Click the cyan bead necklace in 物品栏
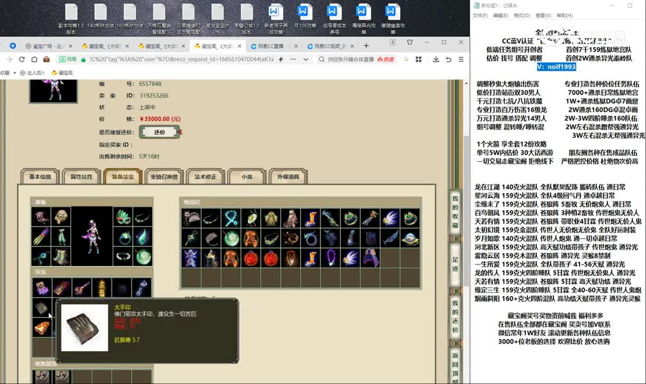 click(231, 218)
